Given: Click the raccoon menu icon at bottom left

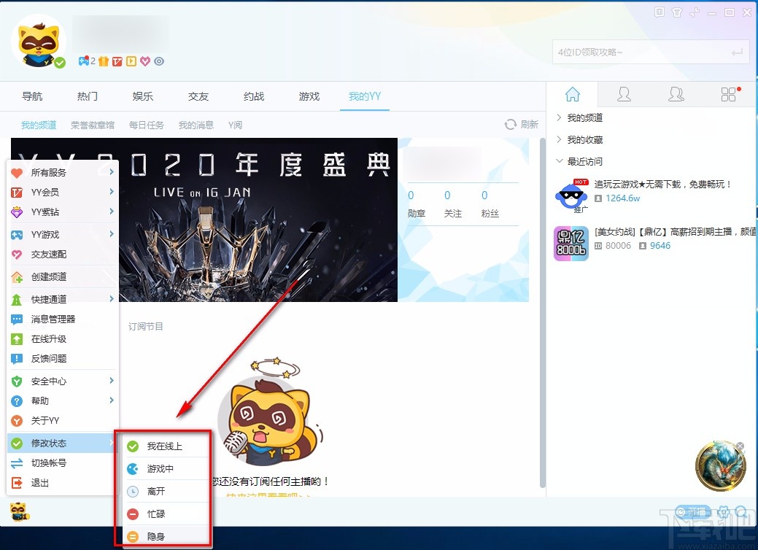Looking at the screenshot, I should [19, 511].
